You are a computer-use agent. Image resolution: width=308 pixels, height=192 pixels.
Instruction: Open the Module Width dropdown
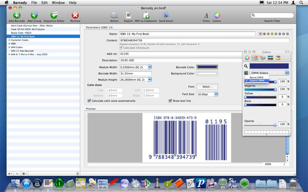[x=150, y=67]
